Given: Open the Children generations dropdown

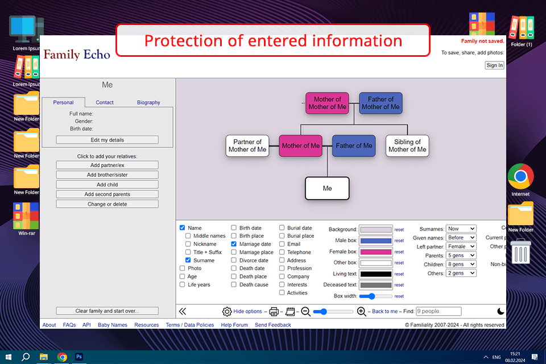Looking at the screenshot, I should (461, 264).
